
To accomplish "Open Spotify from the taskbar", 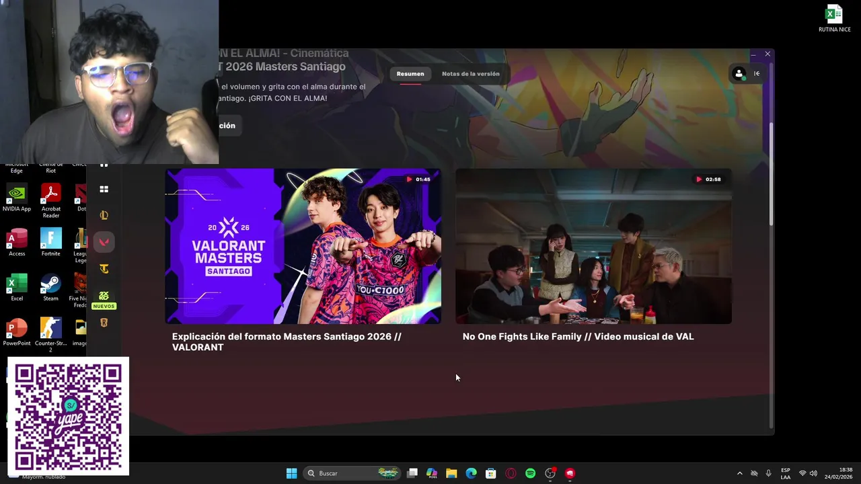I will (x=530, y=473).
